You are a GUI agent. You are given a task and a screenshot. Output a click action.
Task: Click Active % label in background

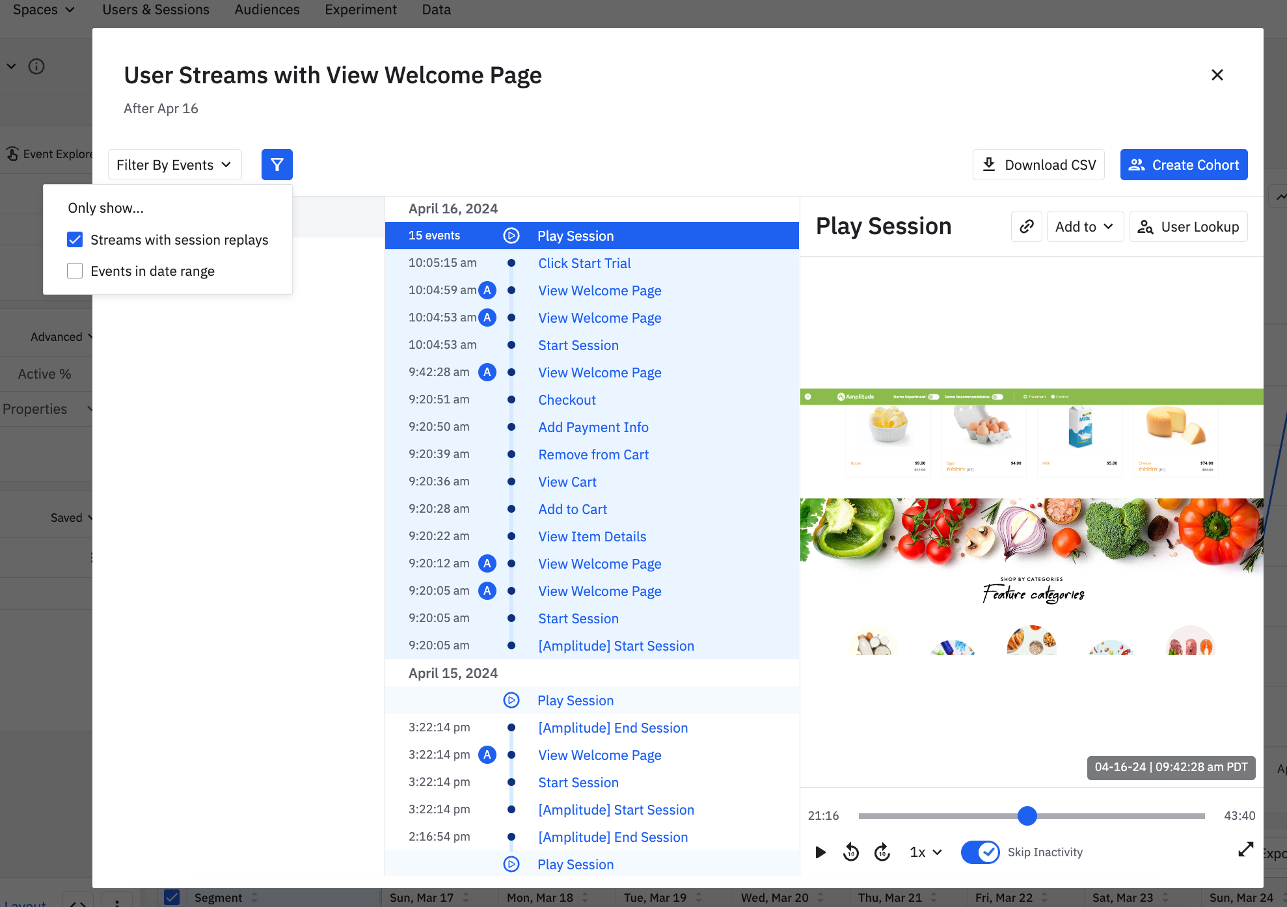click(44, 374)
